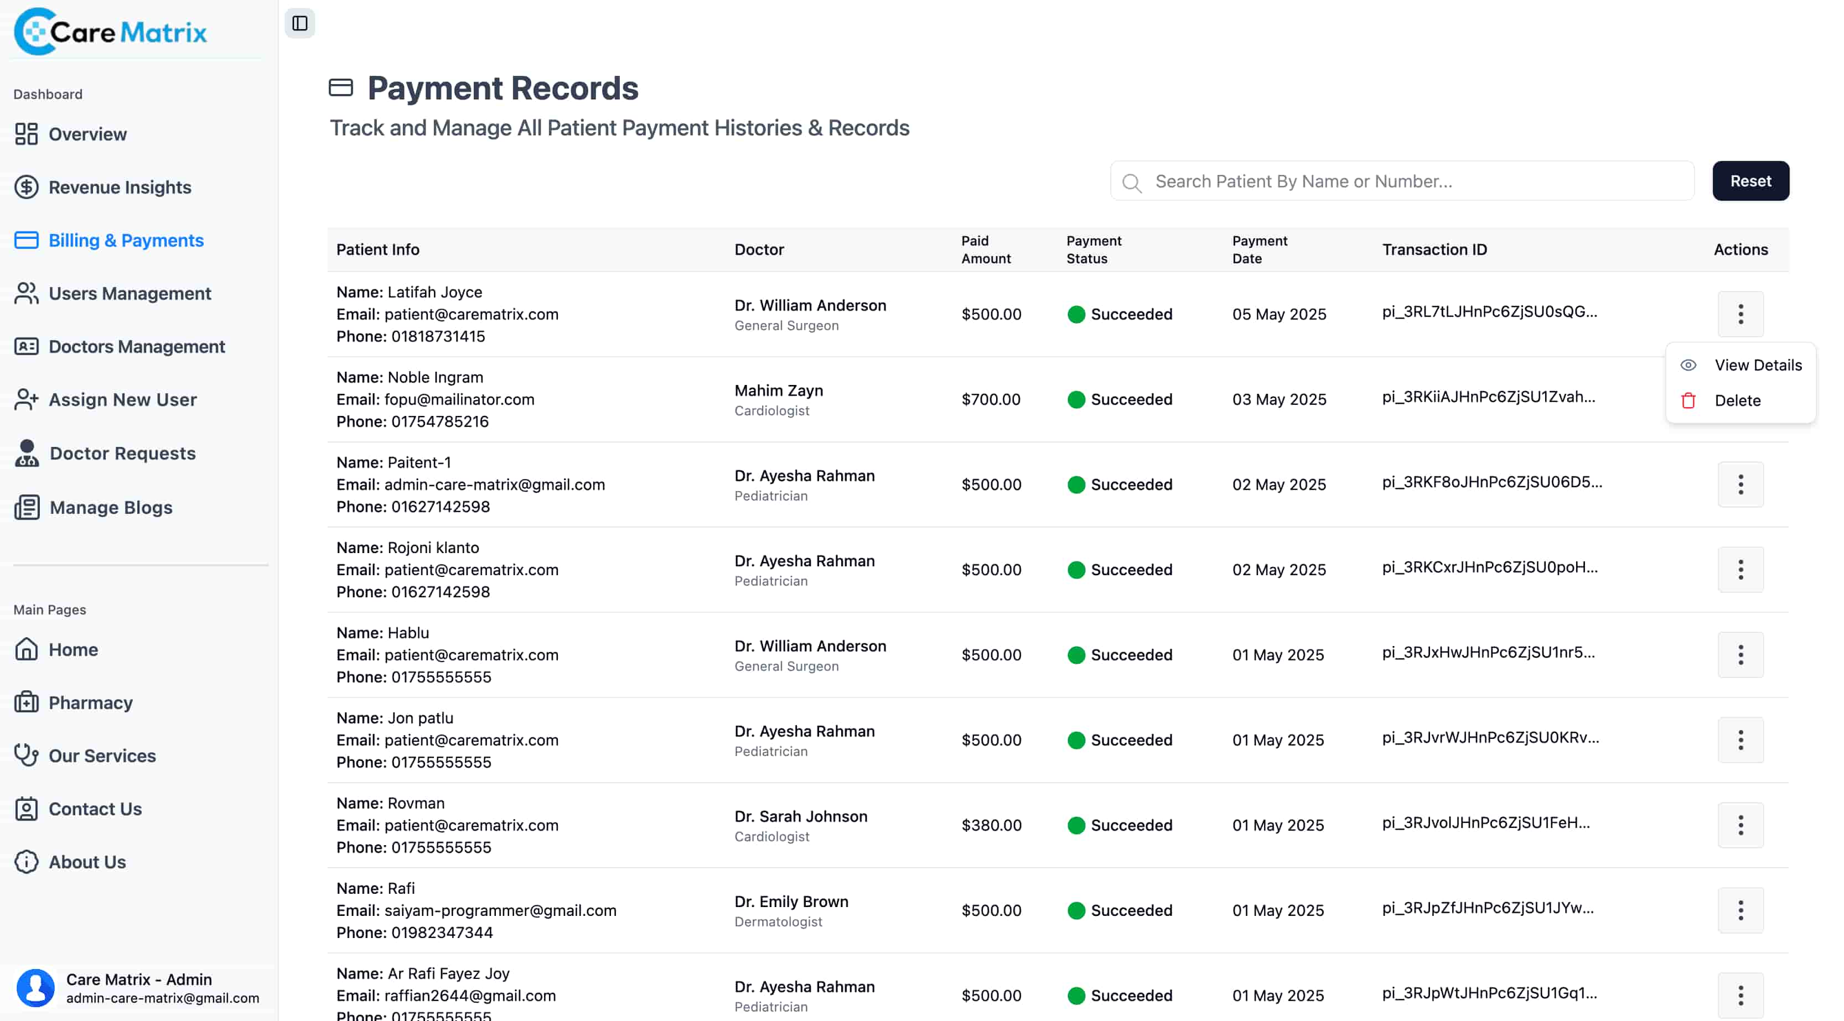Viewport: 1844px width, 1021px height.
Task: Click transaction ID pi_3RL7tLJHnPc6ZjSU0sQG...
Action: [x=1490, y=311]
